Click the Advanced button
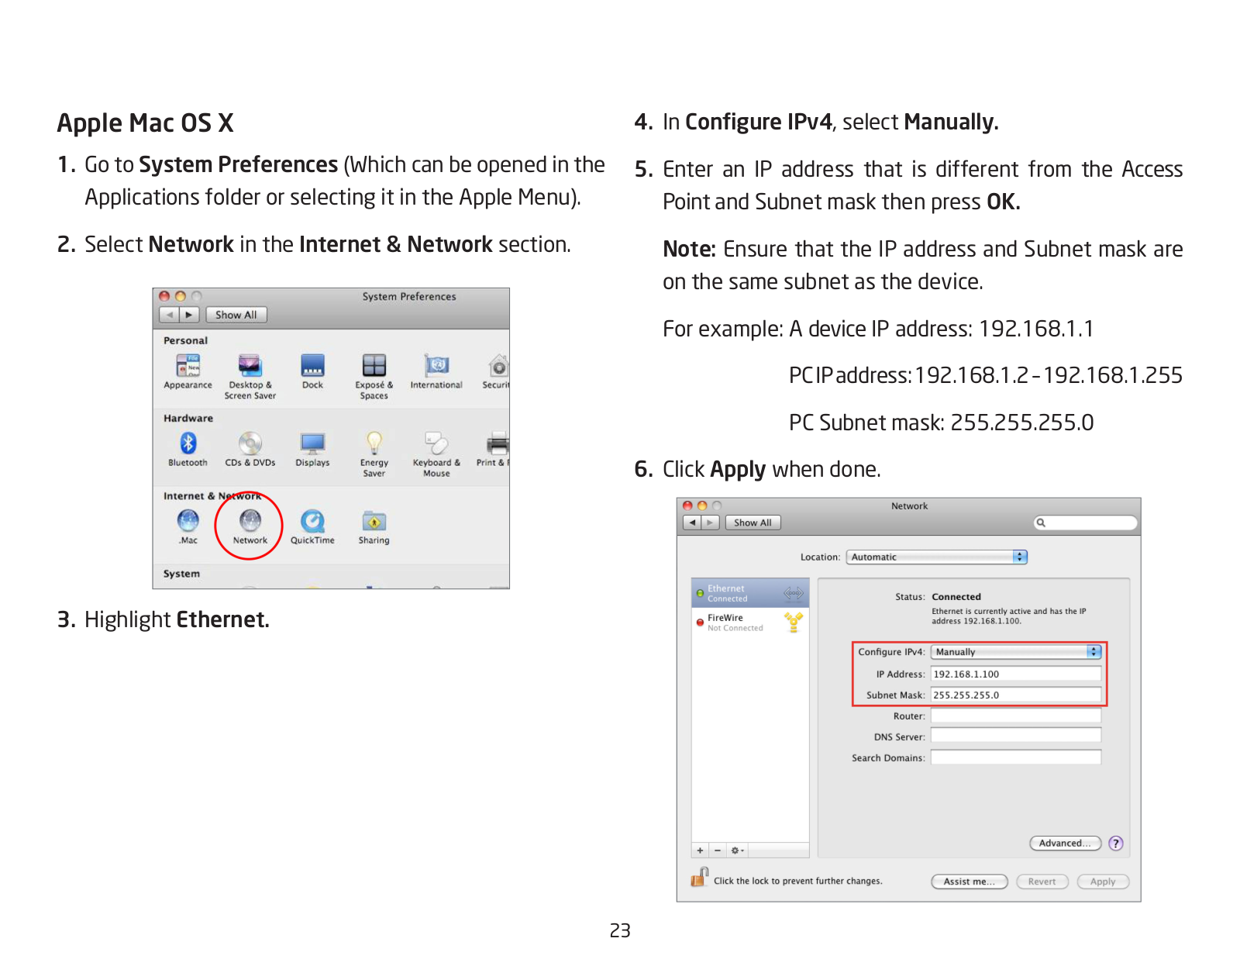The height and width of the screenshot is (959, 1240). (x=1066, y=843)
